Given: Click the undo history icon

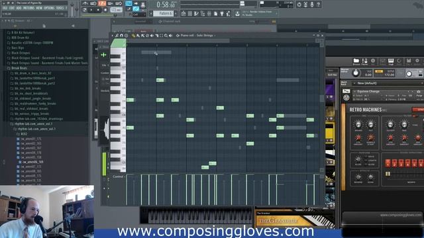Looking at the screenshot, I should click(x=299, y=5).
